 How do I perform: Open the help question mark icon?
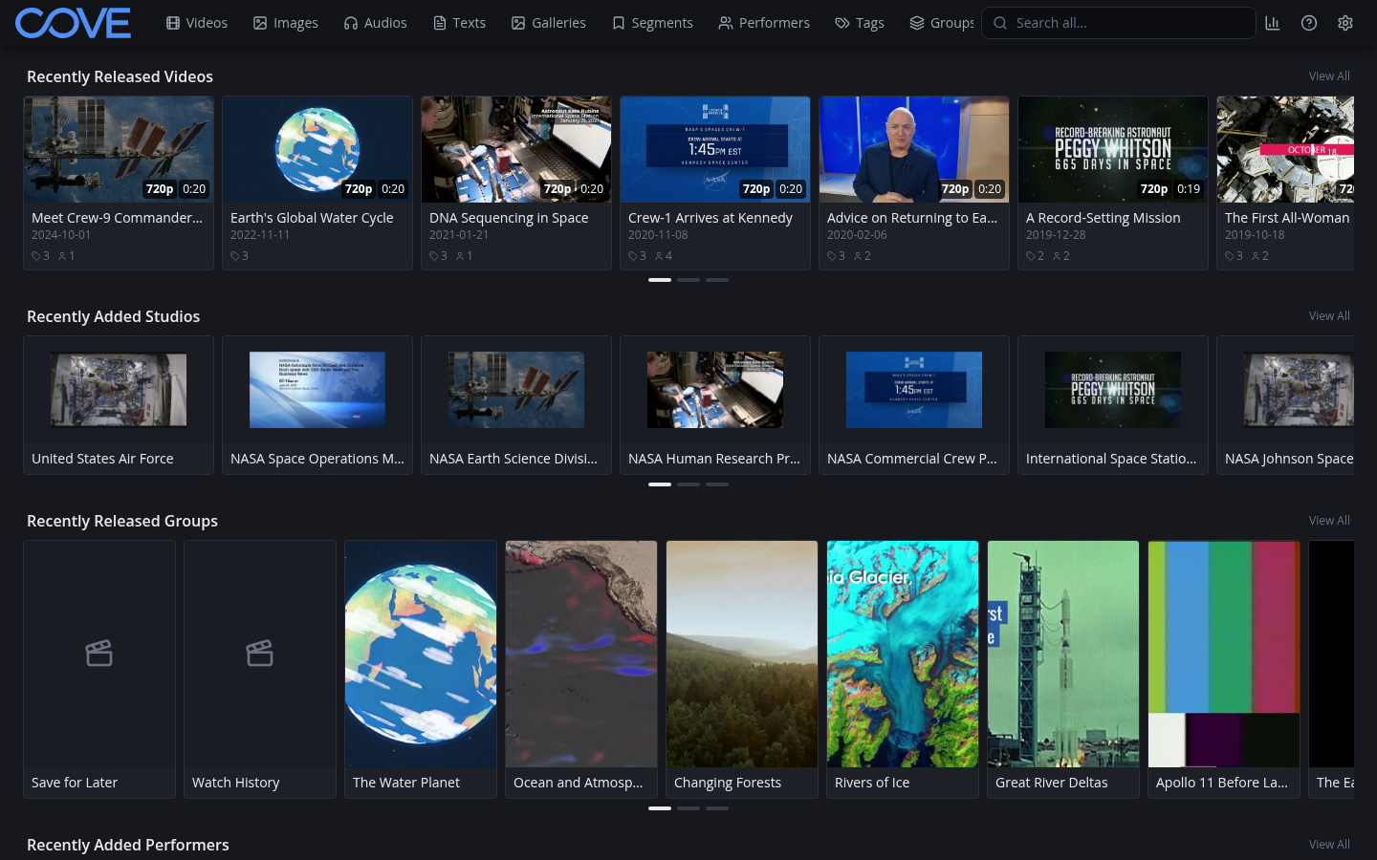tap(1309, 23)
